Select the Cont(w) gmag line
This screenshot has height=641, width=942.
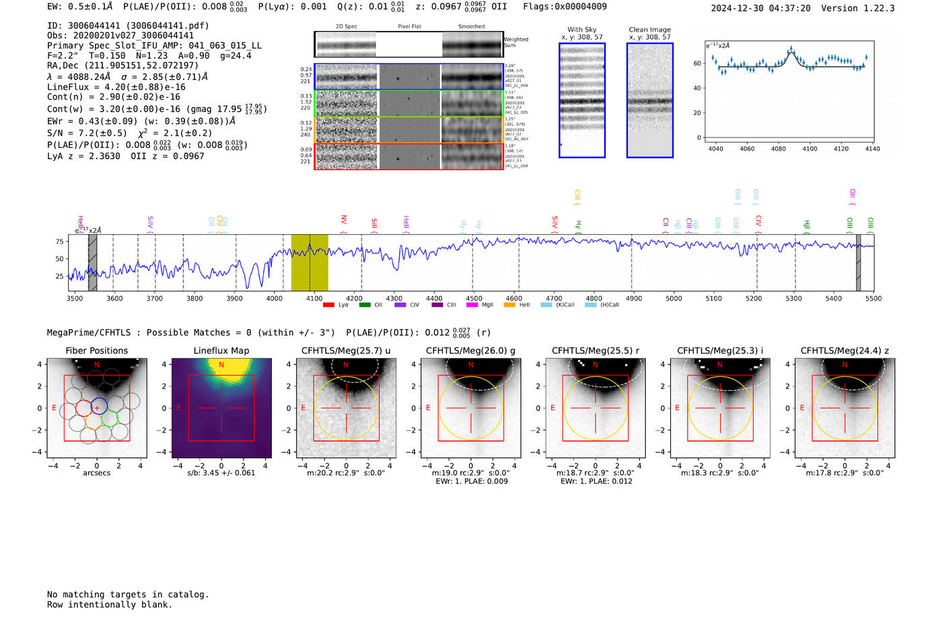click(157, 108)
